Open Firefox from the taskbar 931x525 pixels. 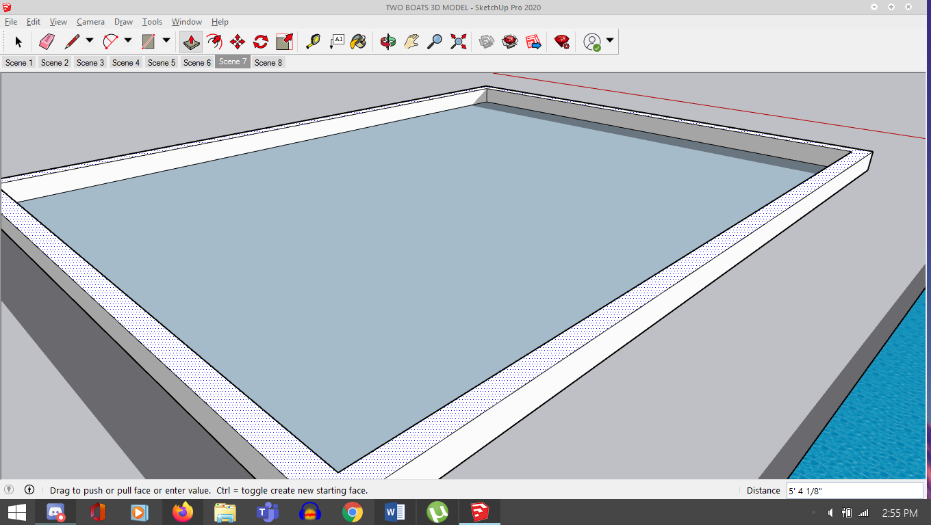[183, 512]
